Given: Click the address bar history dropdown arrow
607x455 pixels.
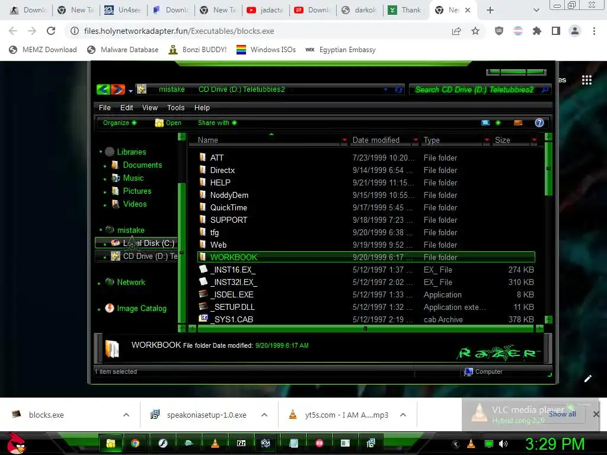Looking at the screenshot, I should (x=385, y=89).
